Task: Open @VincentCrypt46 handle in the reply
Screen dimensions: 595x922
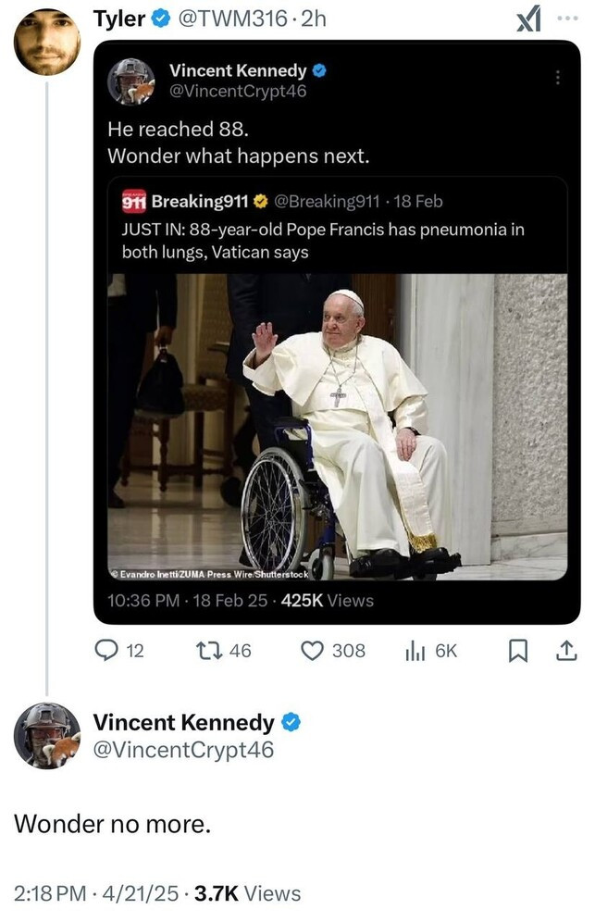Action: click(x=184, y=750)
